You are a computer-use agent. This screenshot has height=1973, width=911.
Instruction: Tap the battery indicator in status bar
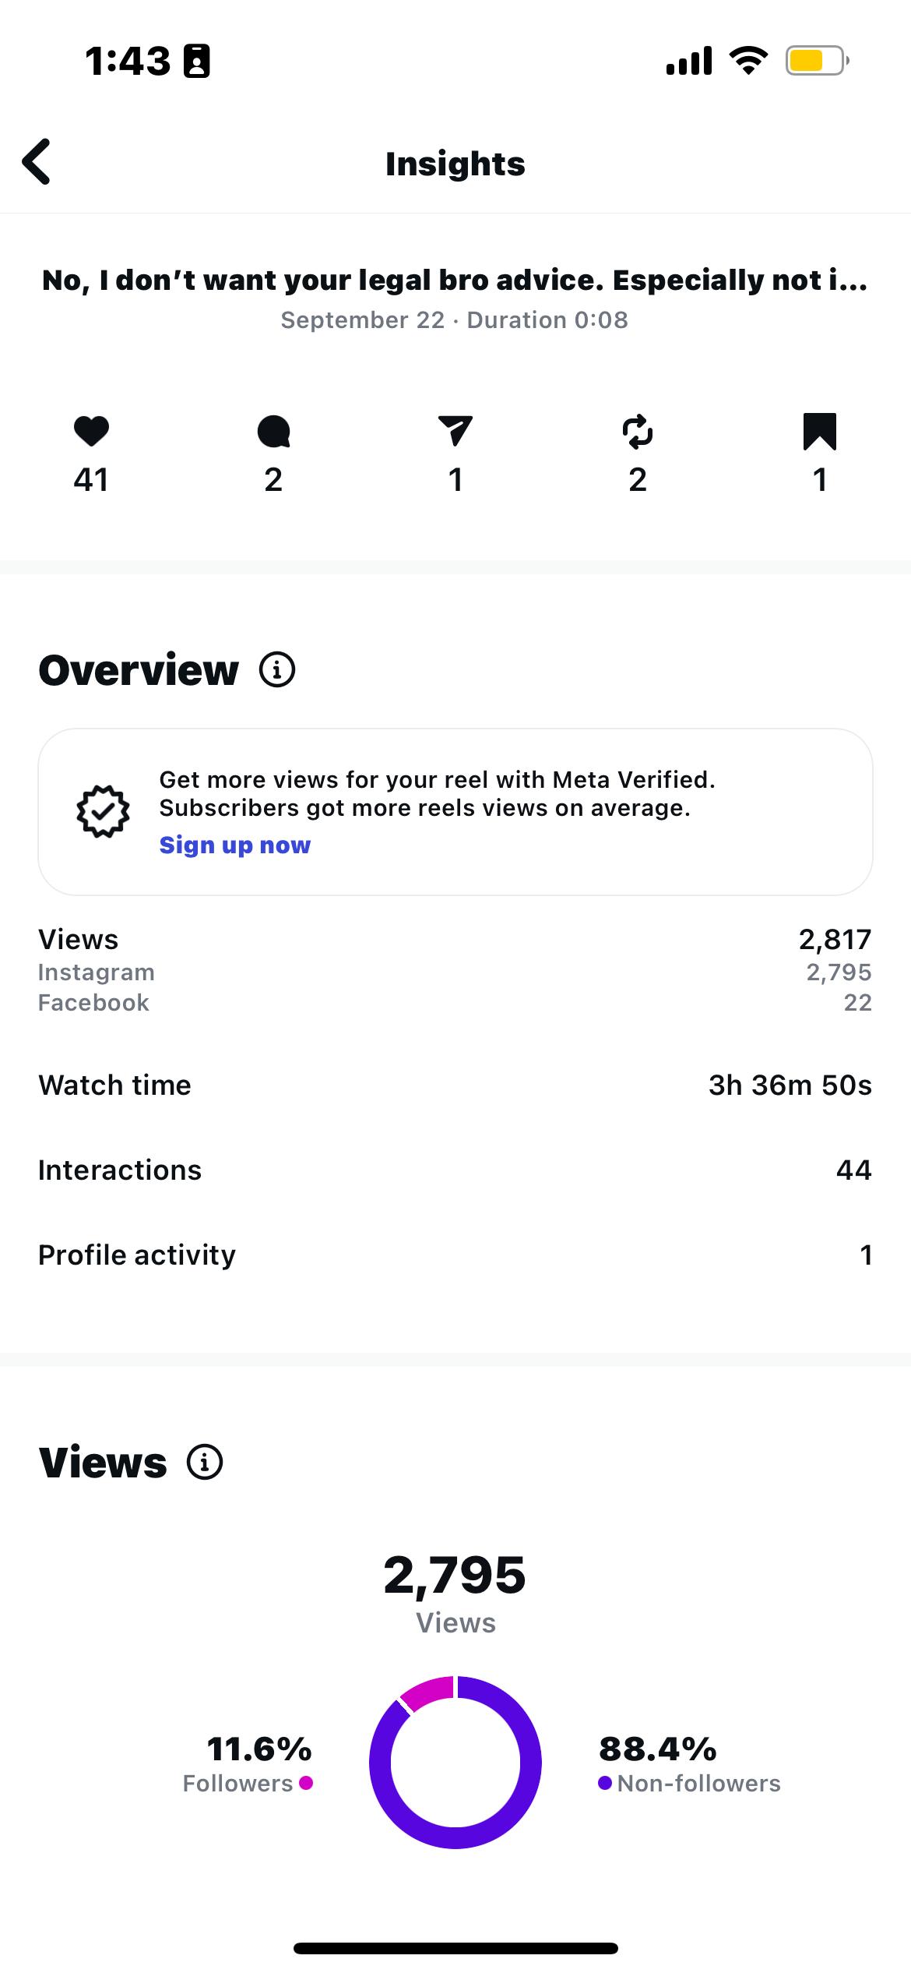(x=816, y=61)
